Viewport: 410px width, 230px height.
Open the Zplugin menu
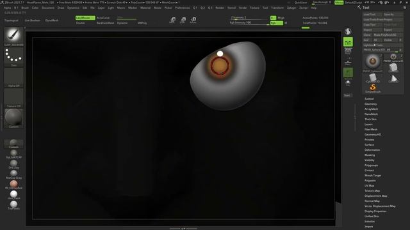291,8
